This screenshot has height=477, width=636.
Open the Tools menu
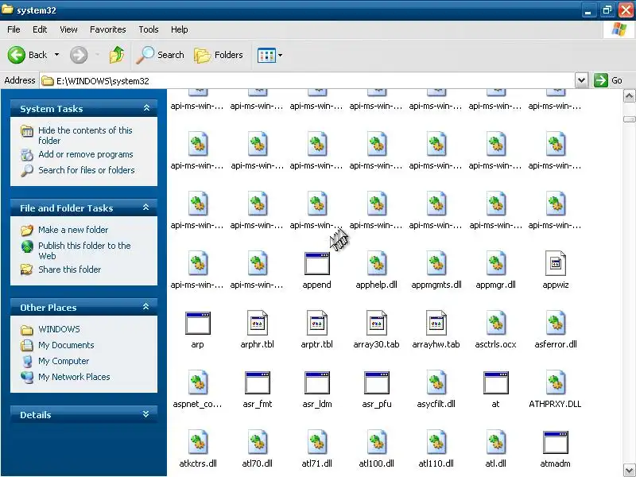coord(149,29)
